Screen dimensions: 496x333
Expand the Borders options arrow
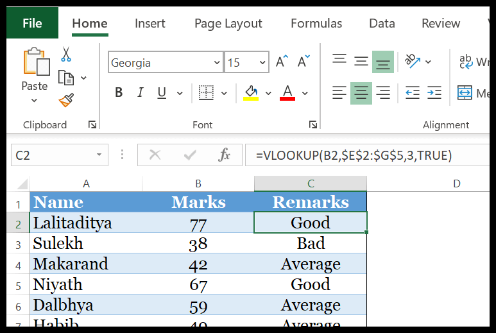pos(224,93)
